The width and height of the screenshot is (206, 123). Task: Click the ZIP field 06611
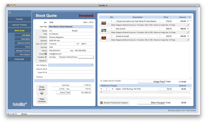pyautogui.click(x=87, y=44)
